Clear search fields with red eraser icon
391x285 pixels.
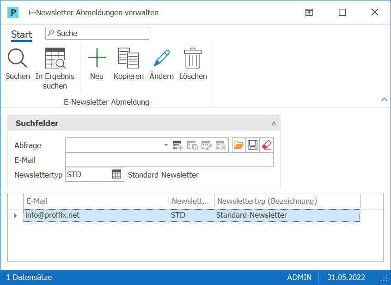(267, 145)
